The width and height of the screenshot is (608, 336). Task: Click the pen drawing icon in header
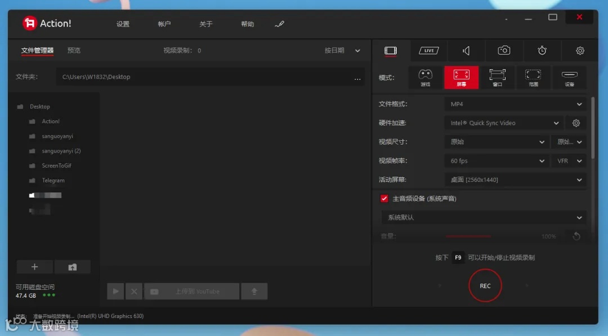click(279, 24)
